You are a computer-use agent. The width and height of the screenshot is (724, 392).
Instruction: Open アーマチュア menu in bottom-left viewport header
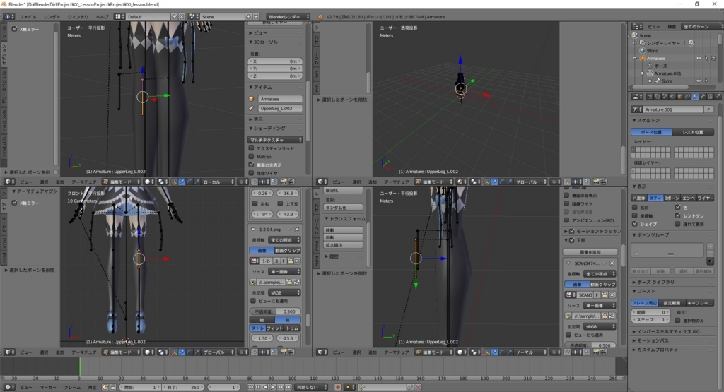coord(83,352)
